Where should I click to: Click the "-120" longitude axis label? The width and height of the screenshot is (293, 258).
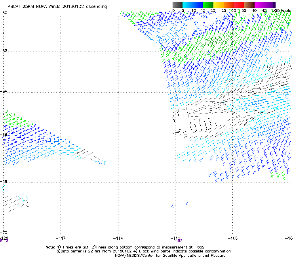click(x=4, y=238)
